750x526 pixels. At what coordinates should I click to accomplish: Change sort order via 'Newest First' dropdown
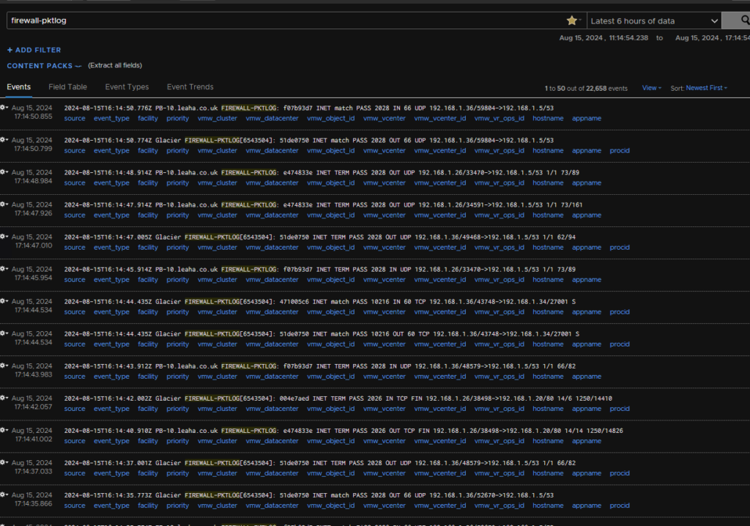click(x=707, y=88)
